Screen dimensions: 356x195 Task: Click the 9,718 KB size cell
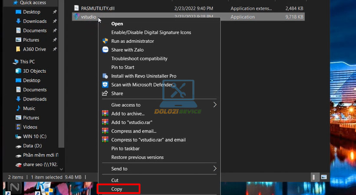click(294, 17)
